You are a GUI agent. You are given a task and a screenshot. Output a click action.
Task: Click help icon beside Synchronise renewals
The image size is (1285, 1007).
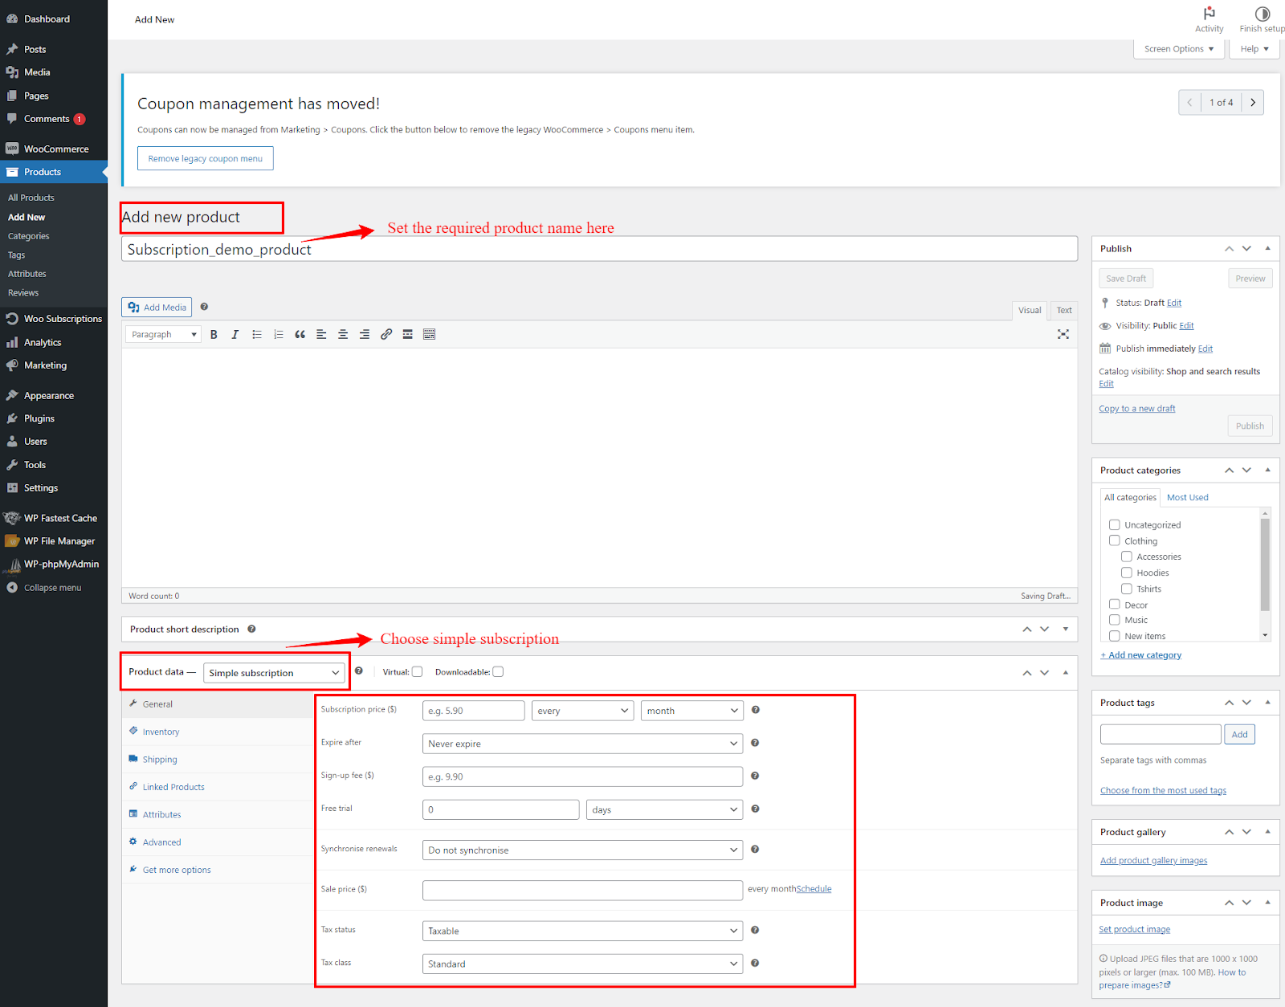coord(755,849)
